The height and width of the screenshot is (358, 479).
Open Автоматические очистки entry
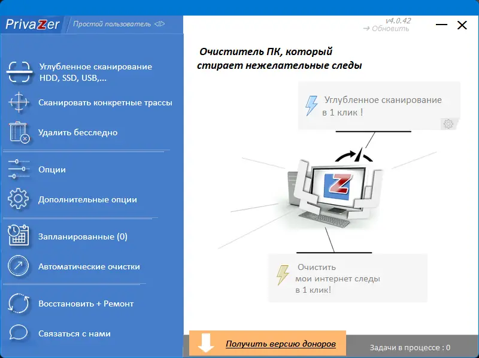[x=89, y=266]
